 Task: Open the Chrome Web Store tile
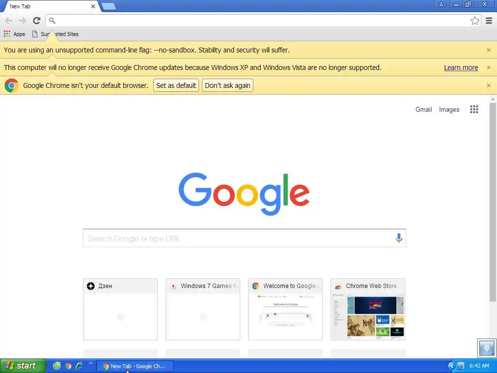[x=368, y=309]
